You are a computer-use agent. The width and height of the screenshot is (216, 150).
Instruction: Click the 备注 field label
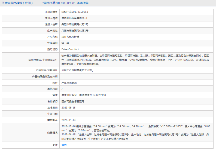click(55, 95)
